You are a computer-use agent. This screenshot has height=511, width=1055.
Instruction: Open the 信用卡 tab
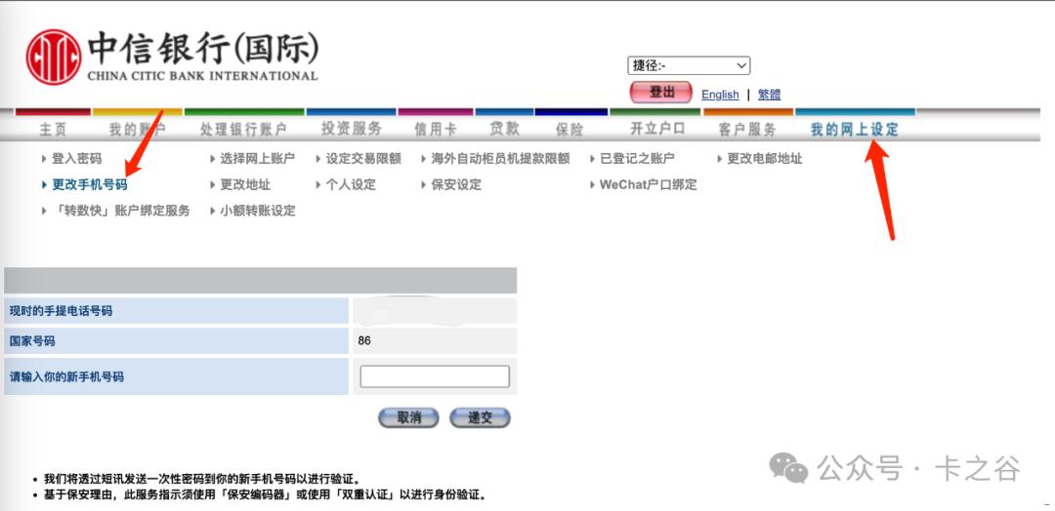point(435,130)
